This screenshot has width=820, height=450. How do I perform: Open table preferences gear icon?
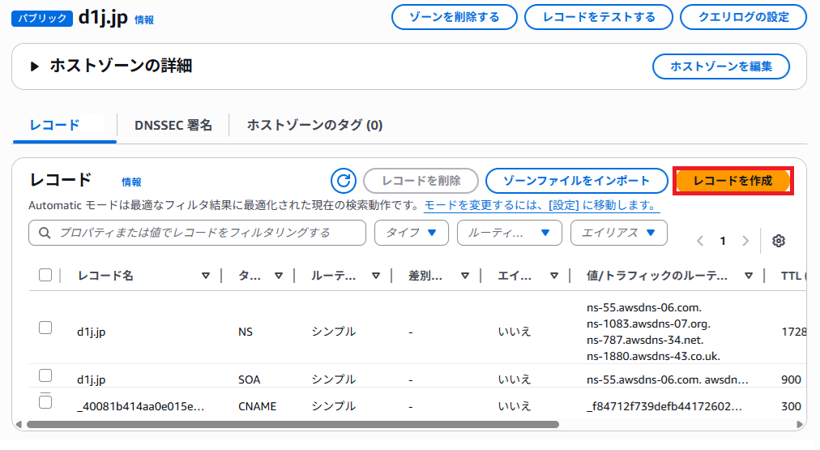[x=779, y=241]
